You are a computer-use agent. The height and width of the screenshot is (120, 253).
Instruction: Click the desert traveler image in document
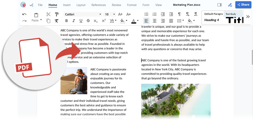coord(74,81)
